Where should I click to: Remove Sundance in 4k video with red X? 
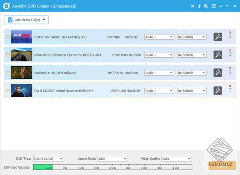(x=230, y=68)
